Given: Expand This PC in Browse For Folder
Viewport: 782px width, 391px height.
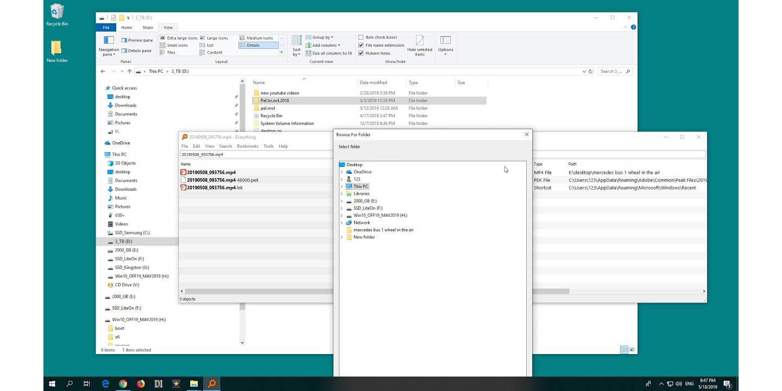Looking at the screenshot, I should [342, 186].
